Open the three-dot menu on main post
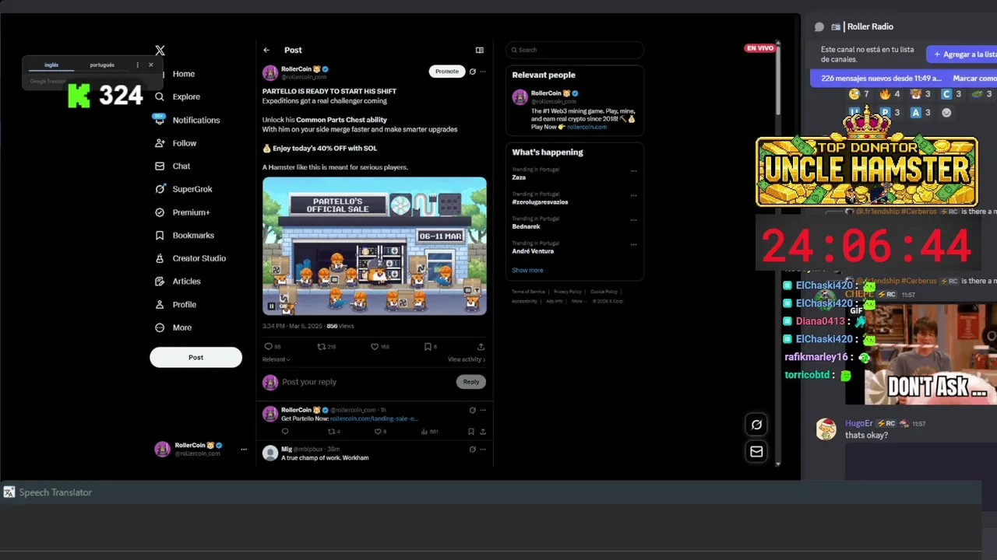The height and width of the screenshot is (560, 997). 483,72
